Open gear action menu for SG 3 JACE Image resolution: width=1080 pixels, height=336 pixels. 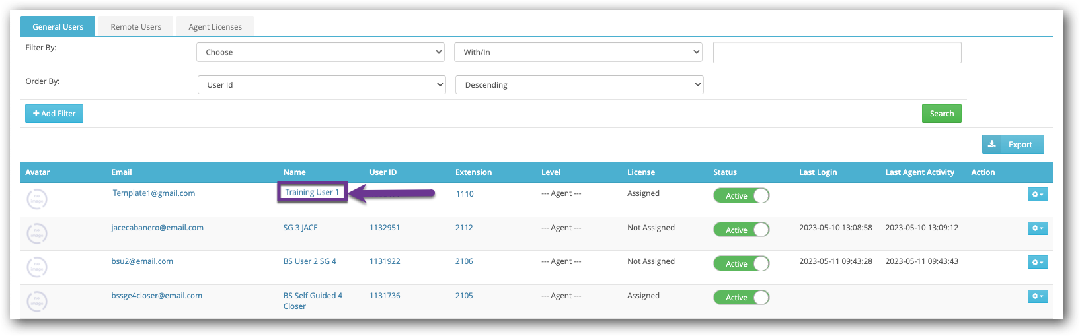[1038, 228]
